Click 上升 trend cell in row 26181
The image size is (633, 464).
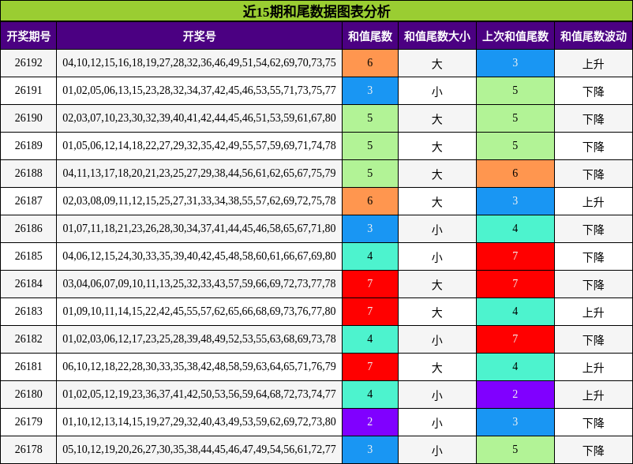(x=594, y=367)
